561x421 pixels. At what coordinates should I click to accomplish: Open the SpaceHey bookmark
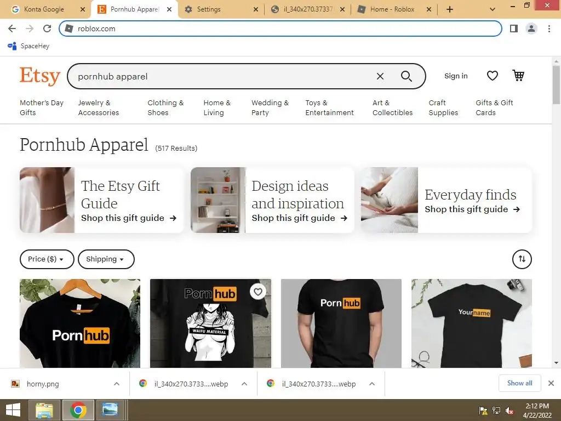point(28,46)
